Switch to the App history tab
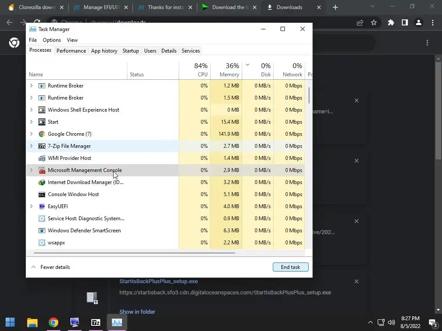Screen dimensions: 442x331 tap(104, 51)
